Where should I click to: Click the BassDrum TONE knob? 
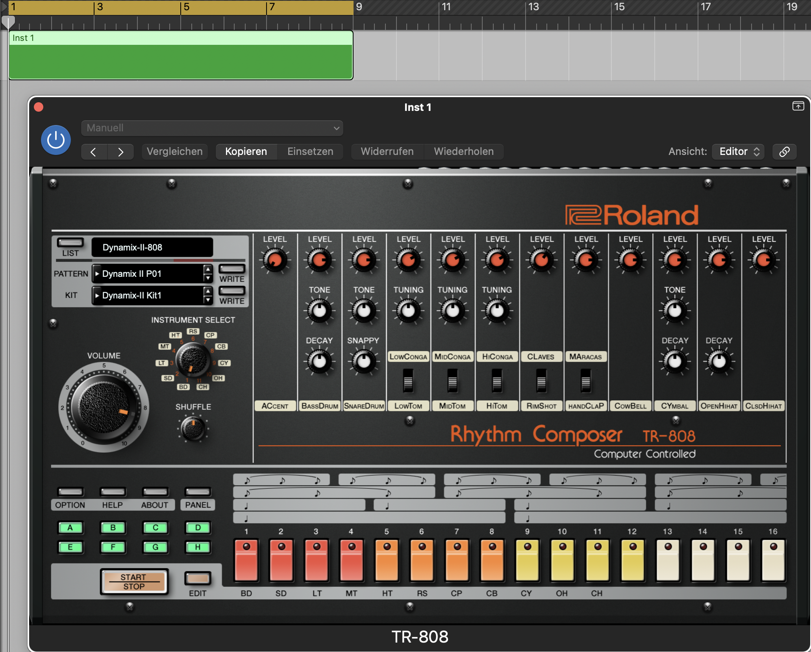coord(319,311)
